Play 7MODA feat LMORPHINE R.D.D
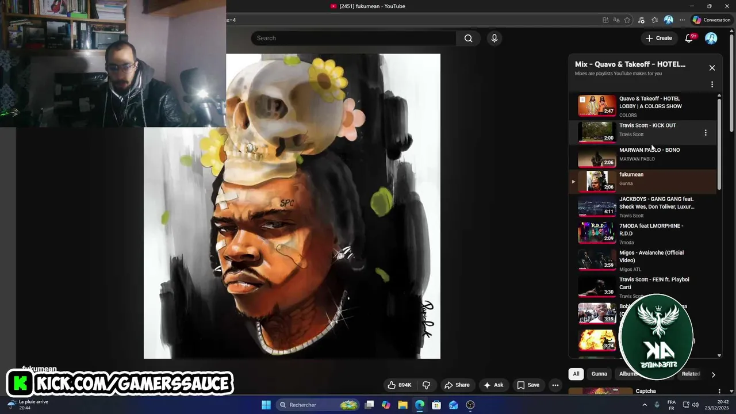Screen dimensions: 736x414 coord(644,233)
